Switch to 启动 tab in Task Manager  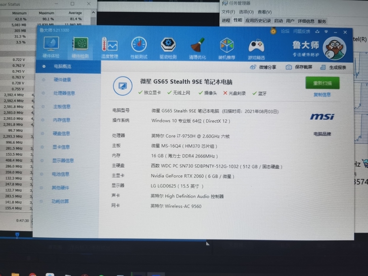279,21
